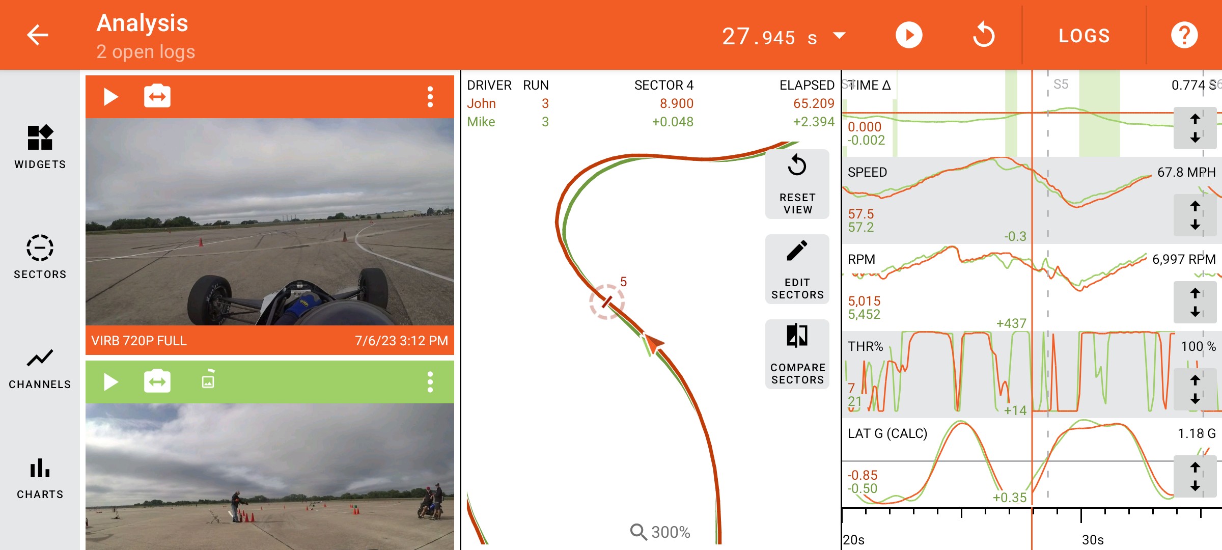Open the LOGS tab

[x=1084, y=34]
